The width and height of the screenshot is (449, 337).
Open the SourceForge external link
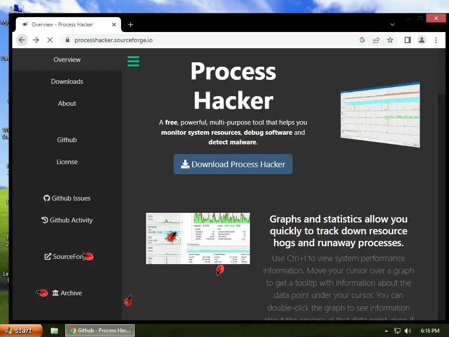click(67, 256)
